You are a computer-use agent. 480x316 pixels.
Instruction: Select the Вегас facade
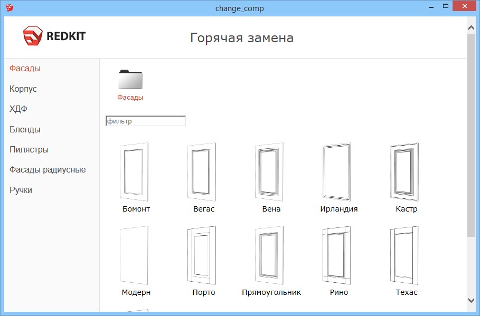[202, 171]
